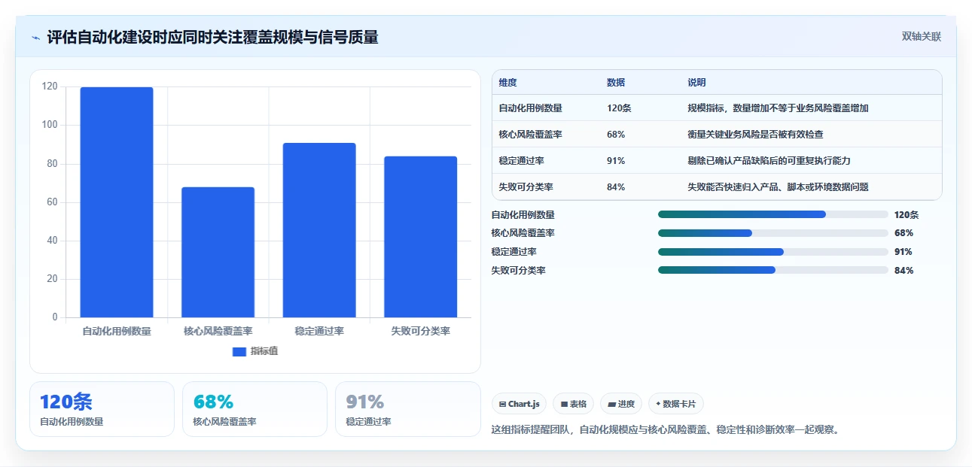Select the Chart.js tag chip
The image size is (972, 467).
pyautogui.click(x=520, y=404)
